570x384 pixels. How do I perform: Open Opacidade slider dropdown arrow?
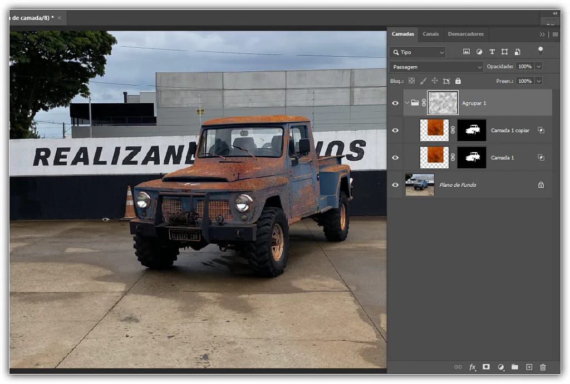tap(539, 67)
